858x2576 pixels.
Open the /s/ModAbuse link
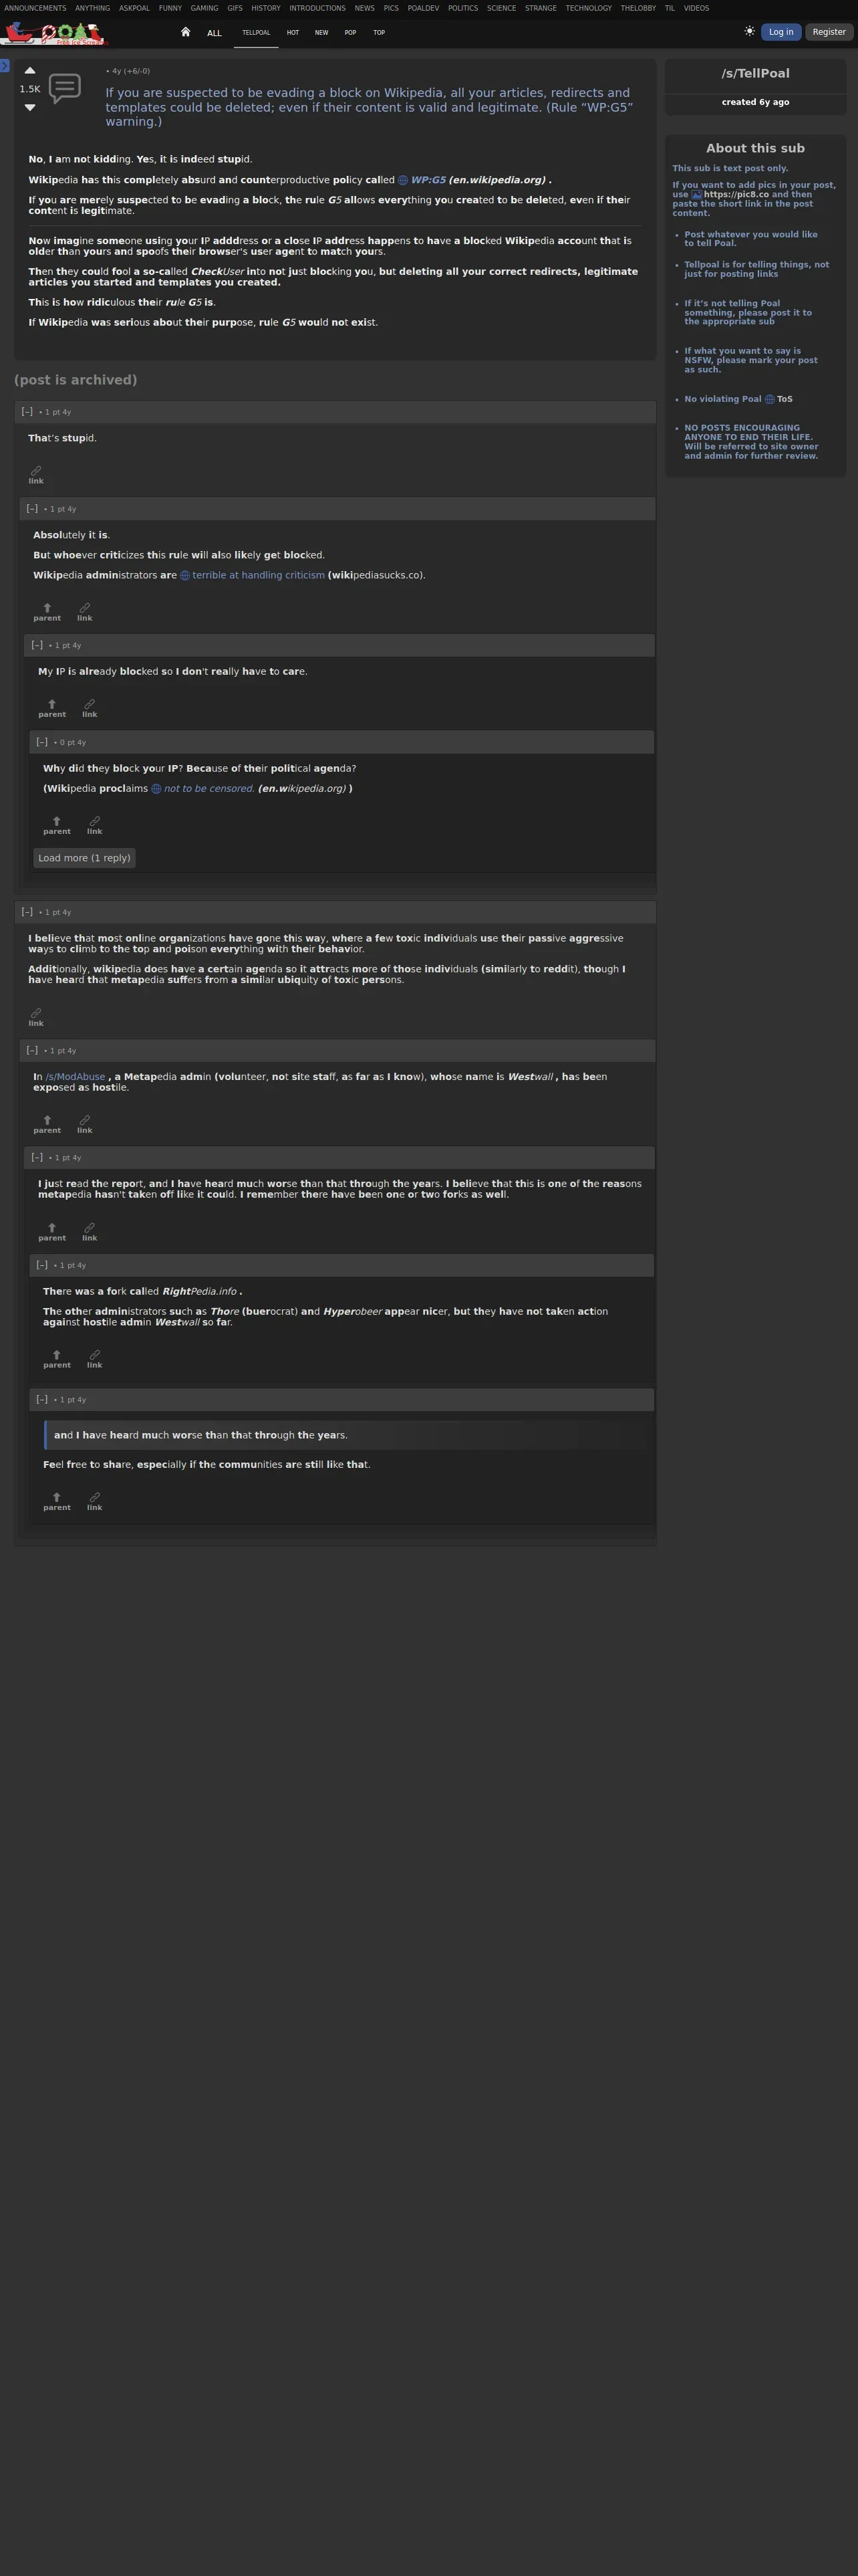click(76, 1077)
